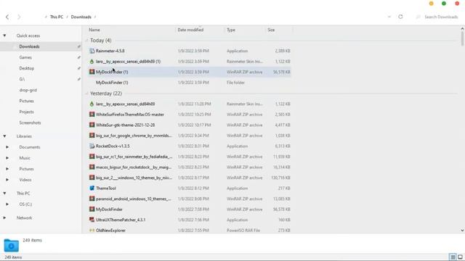Go back with the left arrow
The width and height of the screenshot is (465, 261).
point(7,17)
